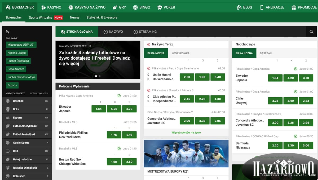Open the Copa America popular link
This screenshot has width=318, height=180.
pyautogui.click(x=16, y=69)
